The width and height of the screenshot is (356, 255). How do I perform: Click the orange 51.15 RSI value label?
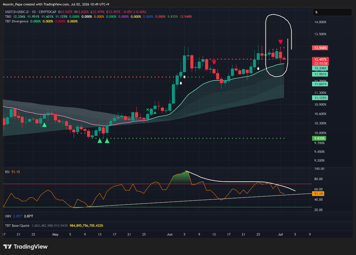point(318,194)
